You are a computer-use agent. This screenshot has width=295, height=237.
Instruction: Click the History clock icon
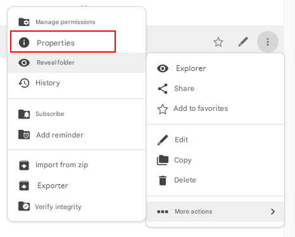click(x=24, y=83)
